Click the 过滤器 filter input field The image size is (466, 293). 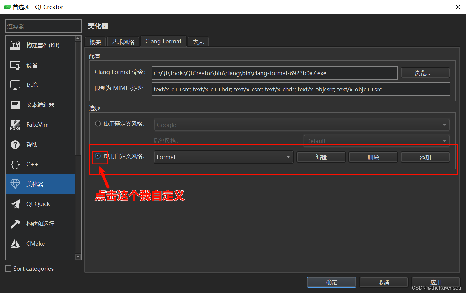point(43,26)
